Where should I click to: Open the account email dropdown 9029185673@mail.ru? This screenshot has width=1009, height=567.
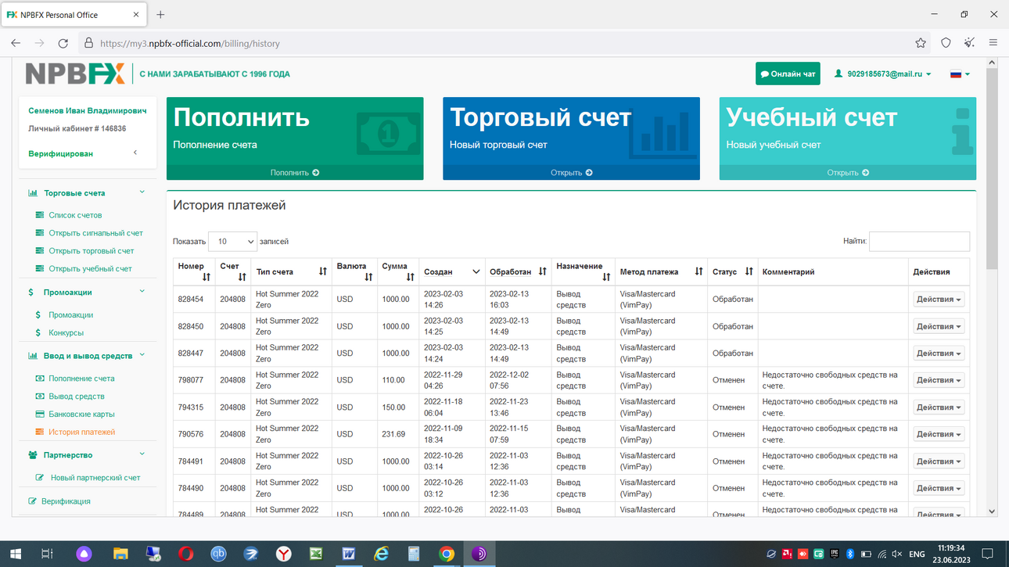tap(883, 74)
